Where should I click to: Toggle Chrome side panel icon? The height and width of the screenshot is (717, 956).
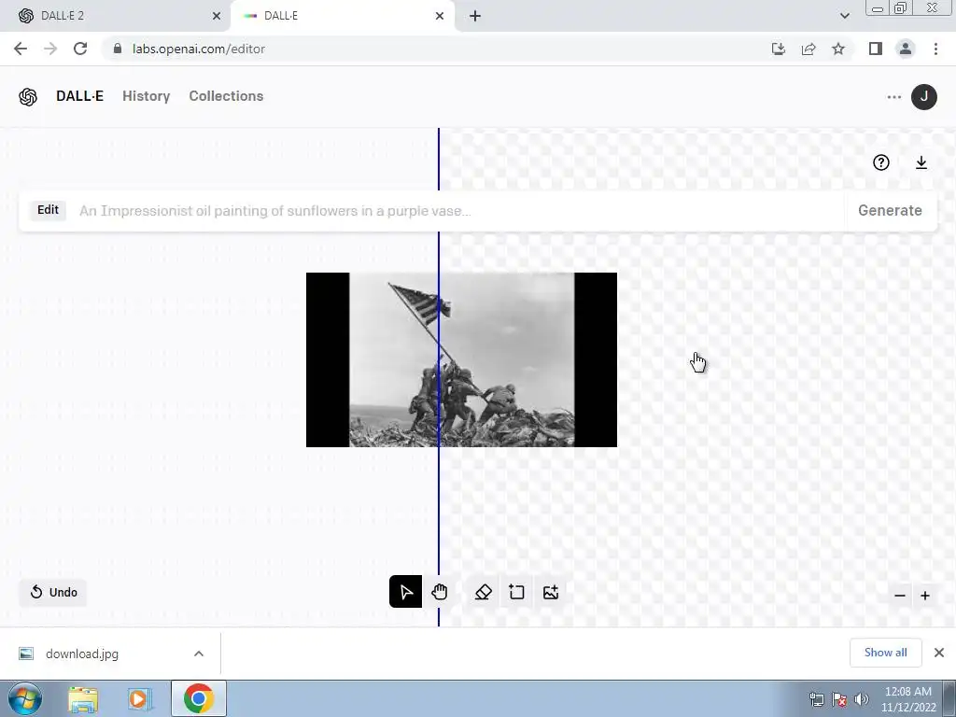876,49
